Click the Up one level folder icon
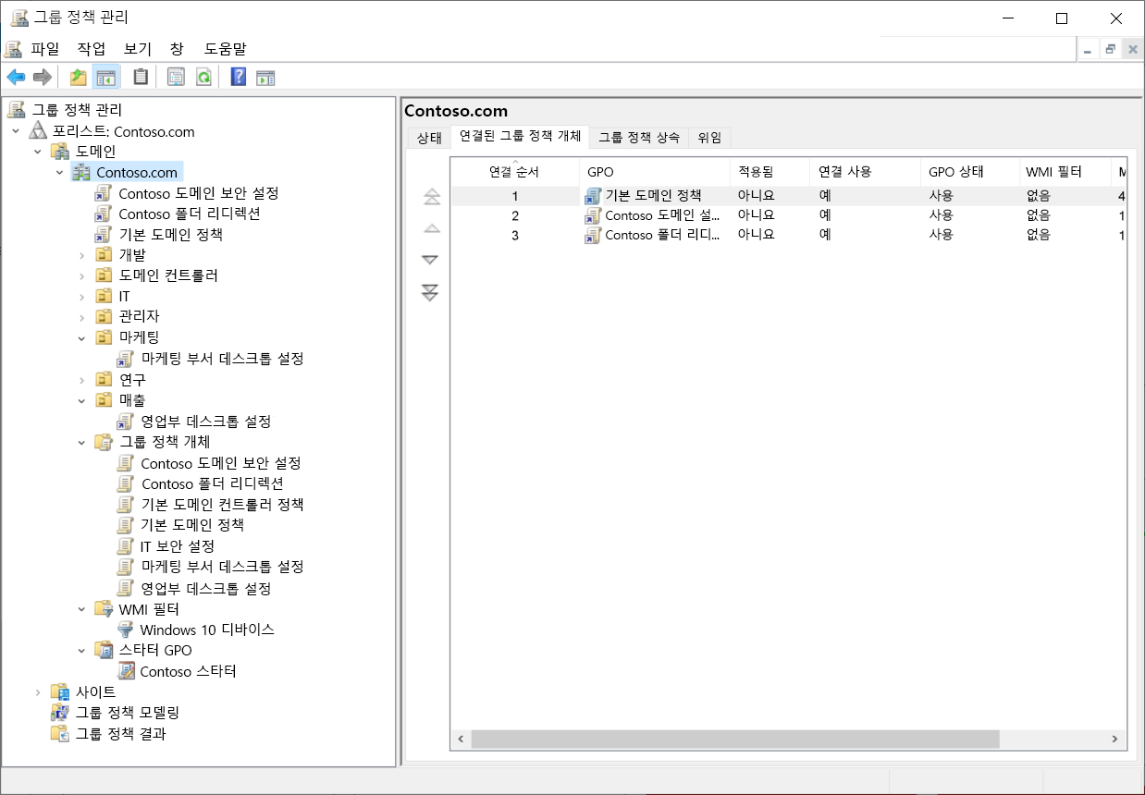The image size is (1145, 795). [79, 77]
